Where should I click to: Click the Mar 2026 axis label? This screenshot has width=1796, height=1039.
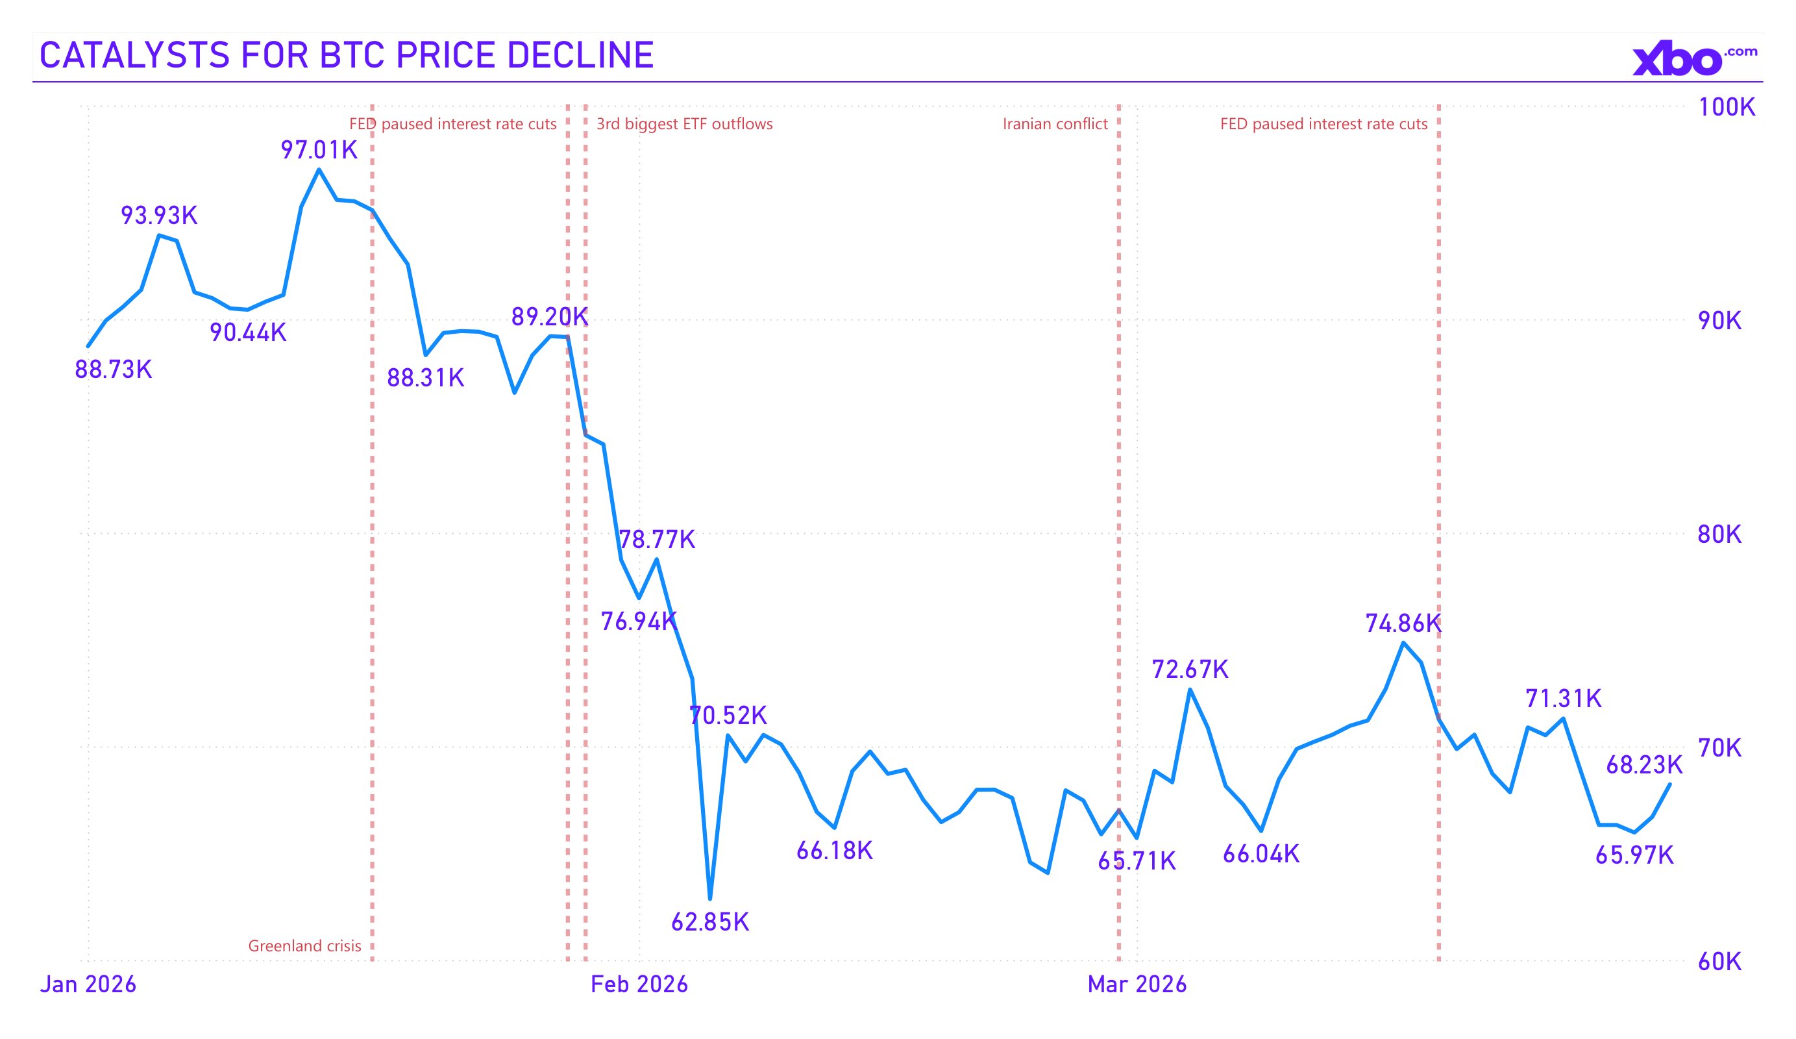pos(1137,984)
